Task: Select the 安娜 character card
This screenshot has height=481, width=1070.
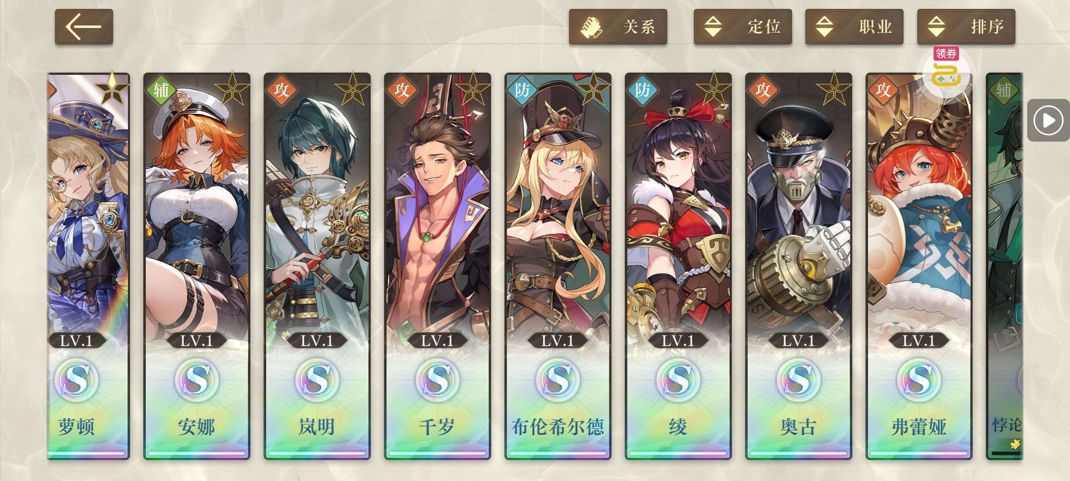Action: pos(197,266)
